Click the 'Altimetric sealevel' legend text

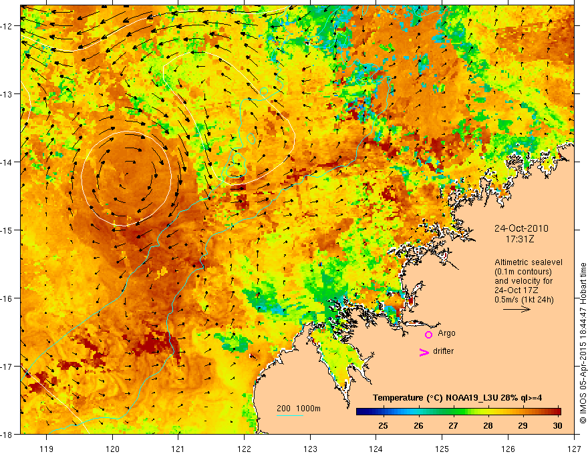pos(529,262)
